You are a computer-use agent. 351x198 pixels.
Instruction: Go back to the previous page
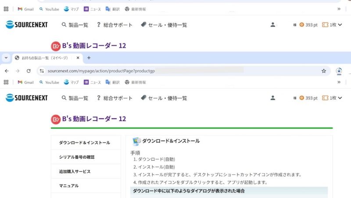tap(7, 71)
